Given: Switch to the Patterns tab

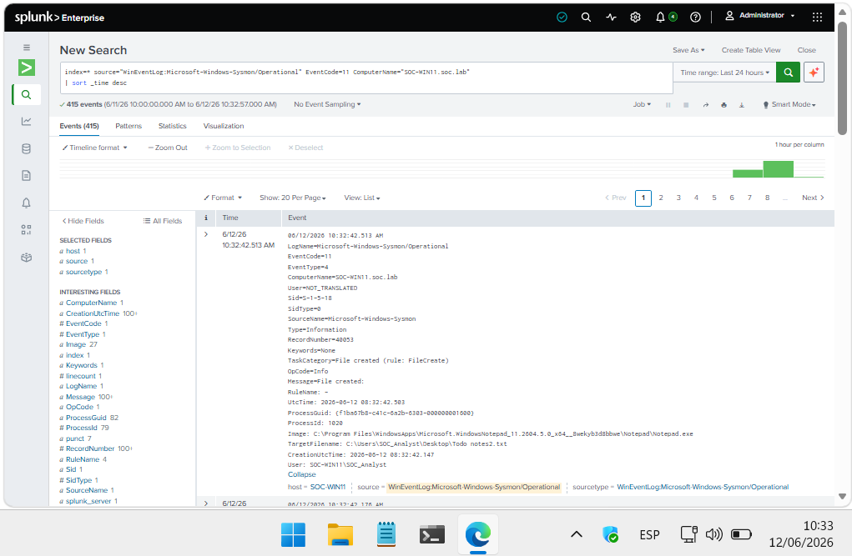Looking at the screenshot, I should (129, 126).
